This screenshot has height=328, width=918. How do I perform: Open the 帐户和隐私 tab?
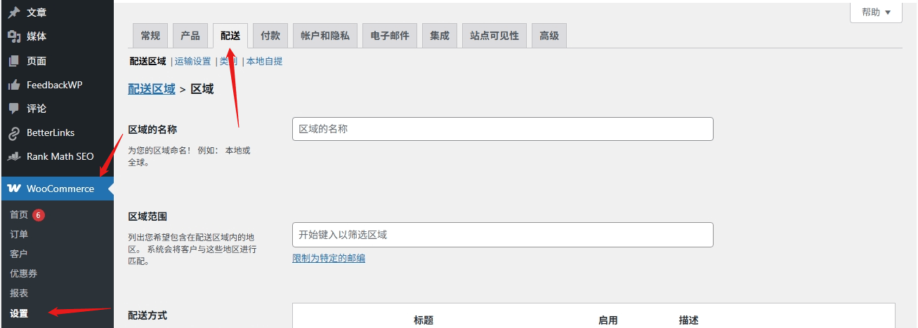pos(325,36)
